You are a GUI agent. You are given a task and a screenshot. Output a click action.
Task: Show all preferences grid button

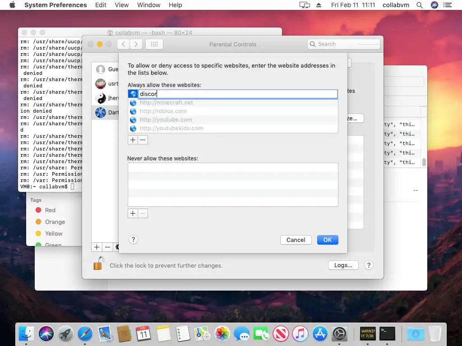click(154, 44)
